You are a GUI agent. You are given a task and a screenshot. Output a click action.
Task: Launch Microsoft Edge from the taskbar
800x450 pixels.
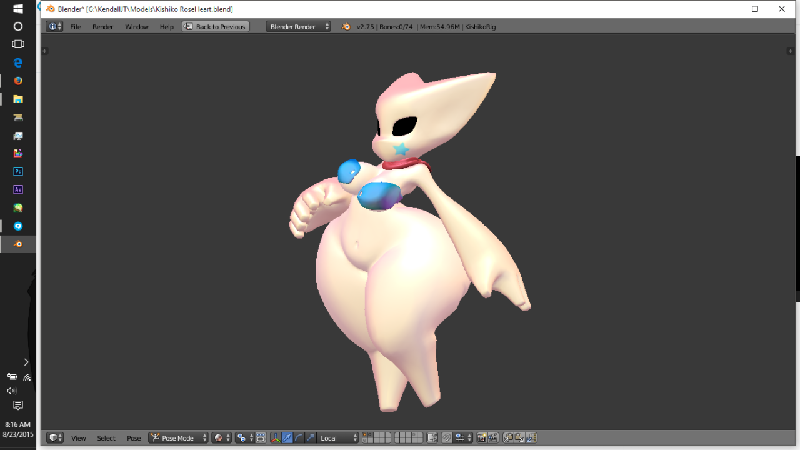click(18, 62)
